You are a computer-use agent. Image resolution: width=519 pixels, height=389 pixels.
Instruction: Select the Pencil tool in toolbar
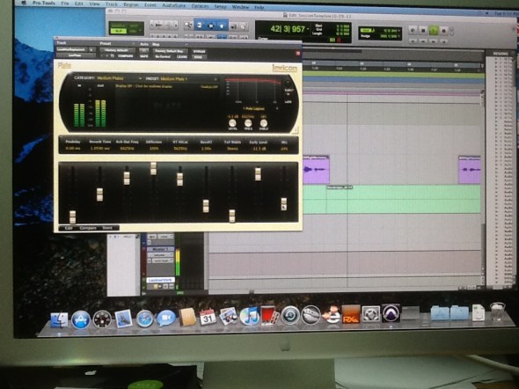pos(243,26)
